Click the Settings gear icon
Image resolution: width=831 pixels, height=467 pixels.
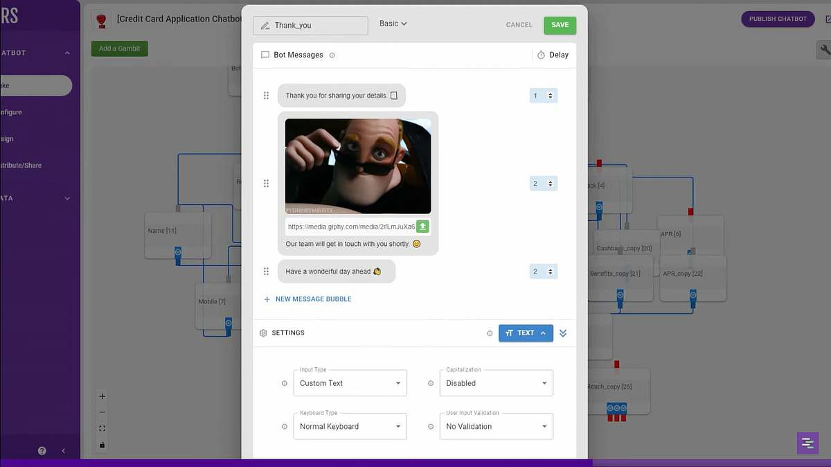[263, 333]
